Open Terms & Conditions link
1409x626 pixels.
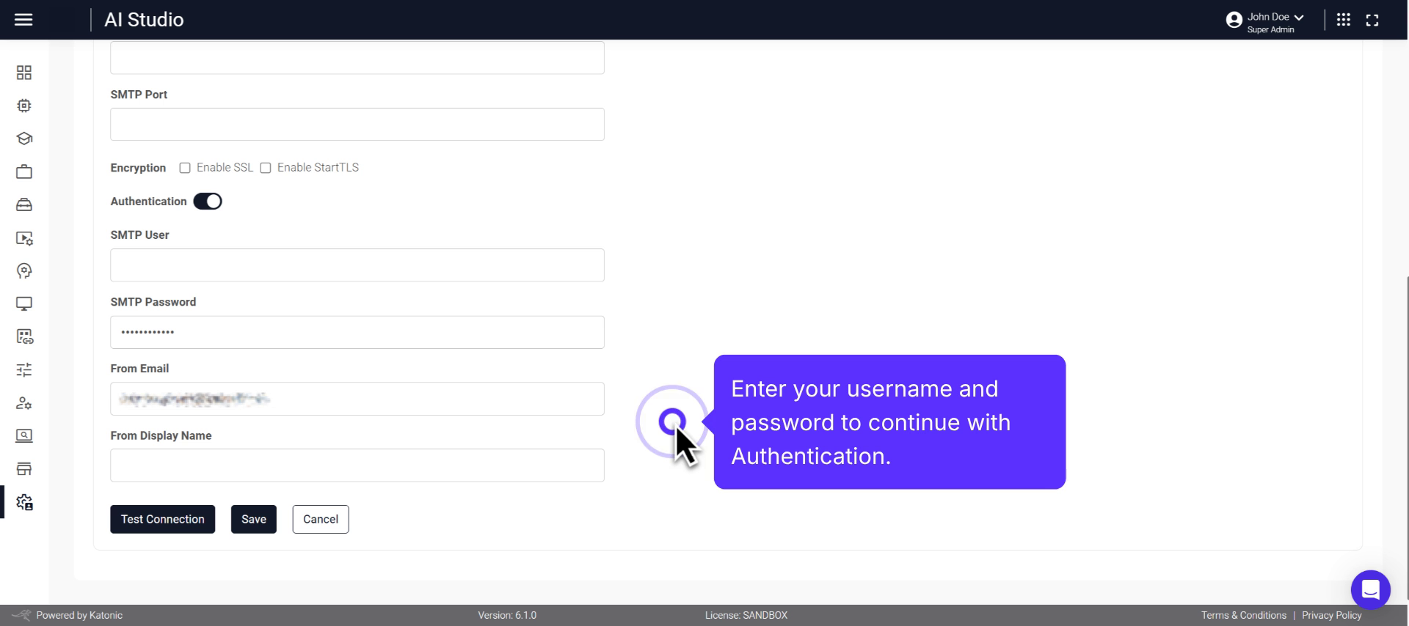[x=1244, y=615]
